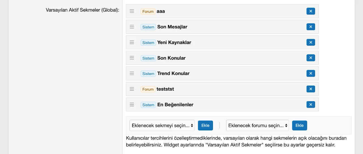Click drag handle beside 'Yeni Kaynaklar'
The width and height of the screenshot is (363, 154).
(x=132, y=42)
